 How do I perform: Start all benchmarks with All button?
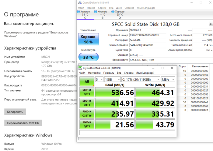click(87, 82)
